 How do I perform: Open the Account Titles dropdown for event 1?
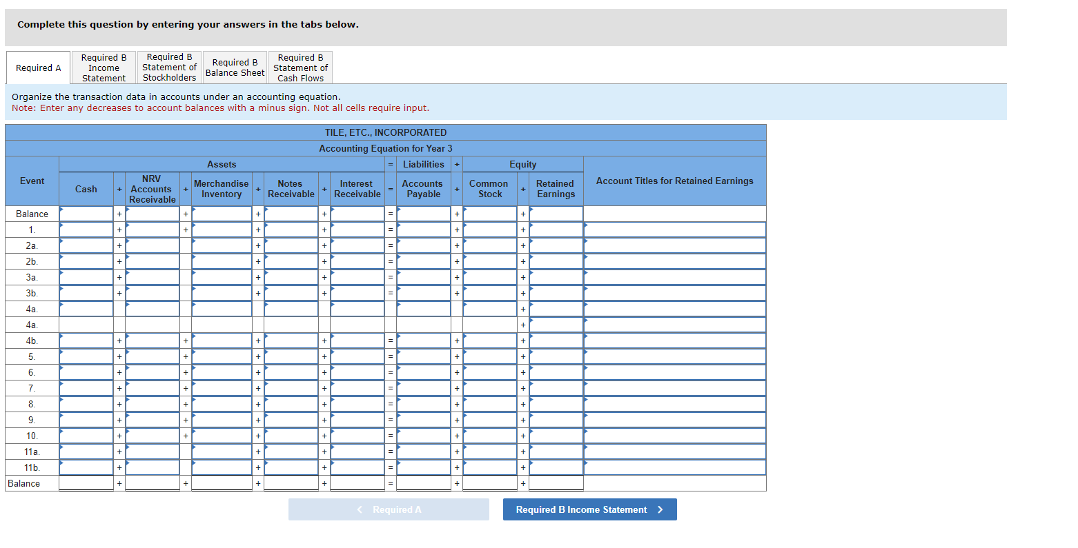pos(675,230)
